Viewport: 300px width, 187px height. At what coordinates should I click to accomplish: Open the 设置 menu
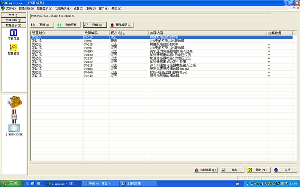click(x=78, y=8)
